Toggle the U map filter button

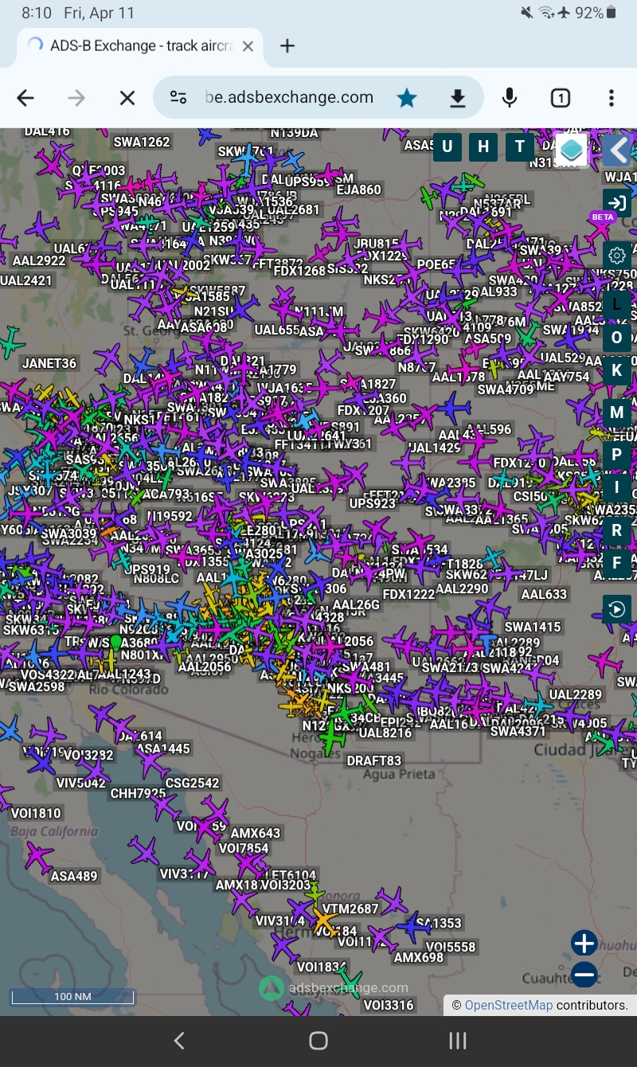tap(447, 147)
